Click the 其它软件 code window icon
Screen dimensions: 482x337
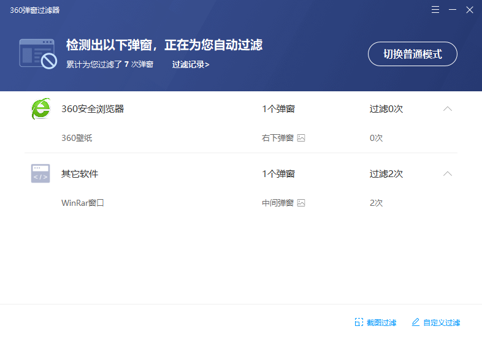[x=40, y=173]
